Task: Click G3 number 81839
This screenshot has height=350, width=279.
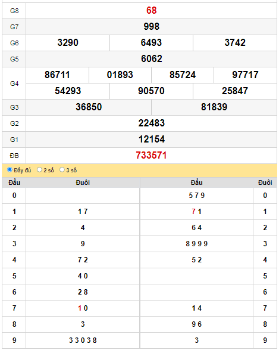Action: (214, 107)
